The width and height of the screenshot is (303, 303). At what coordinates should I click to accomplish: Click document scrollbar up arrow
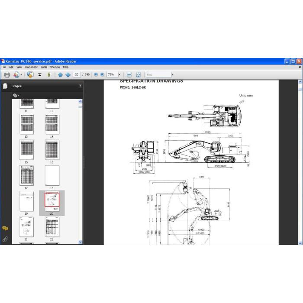(300, 82)
